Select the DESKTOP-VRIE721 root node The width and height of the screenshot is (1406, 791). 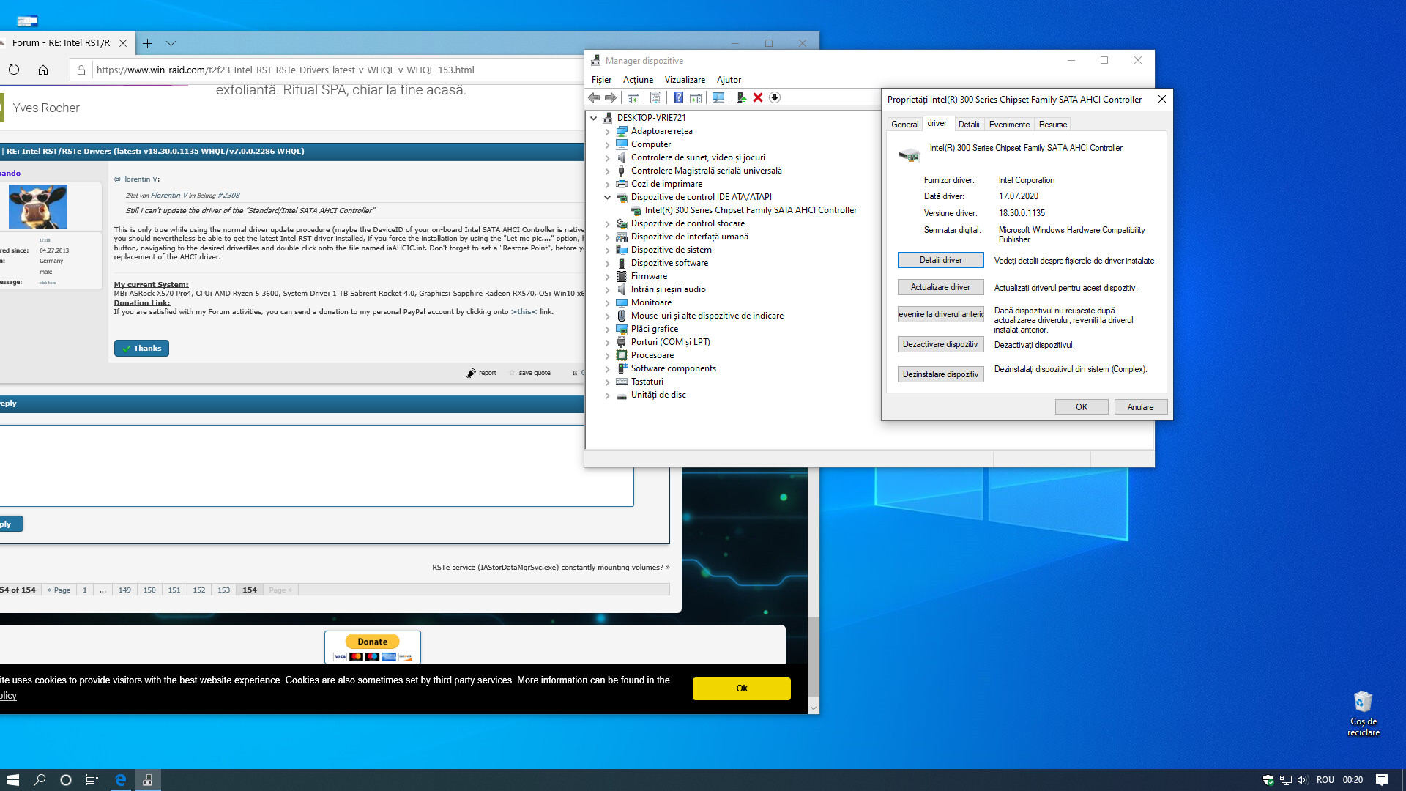[651, 117]
